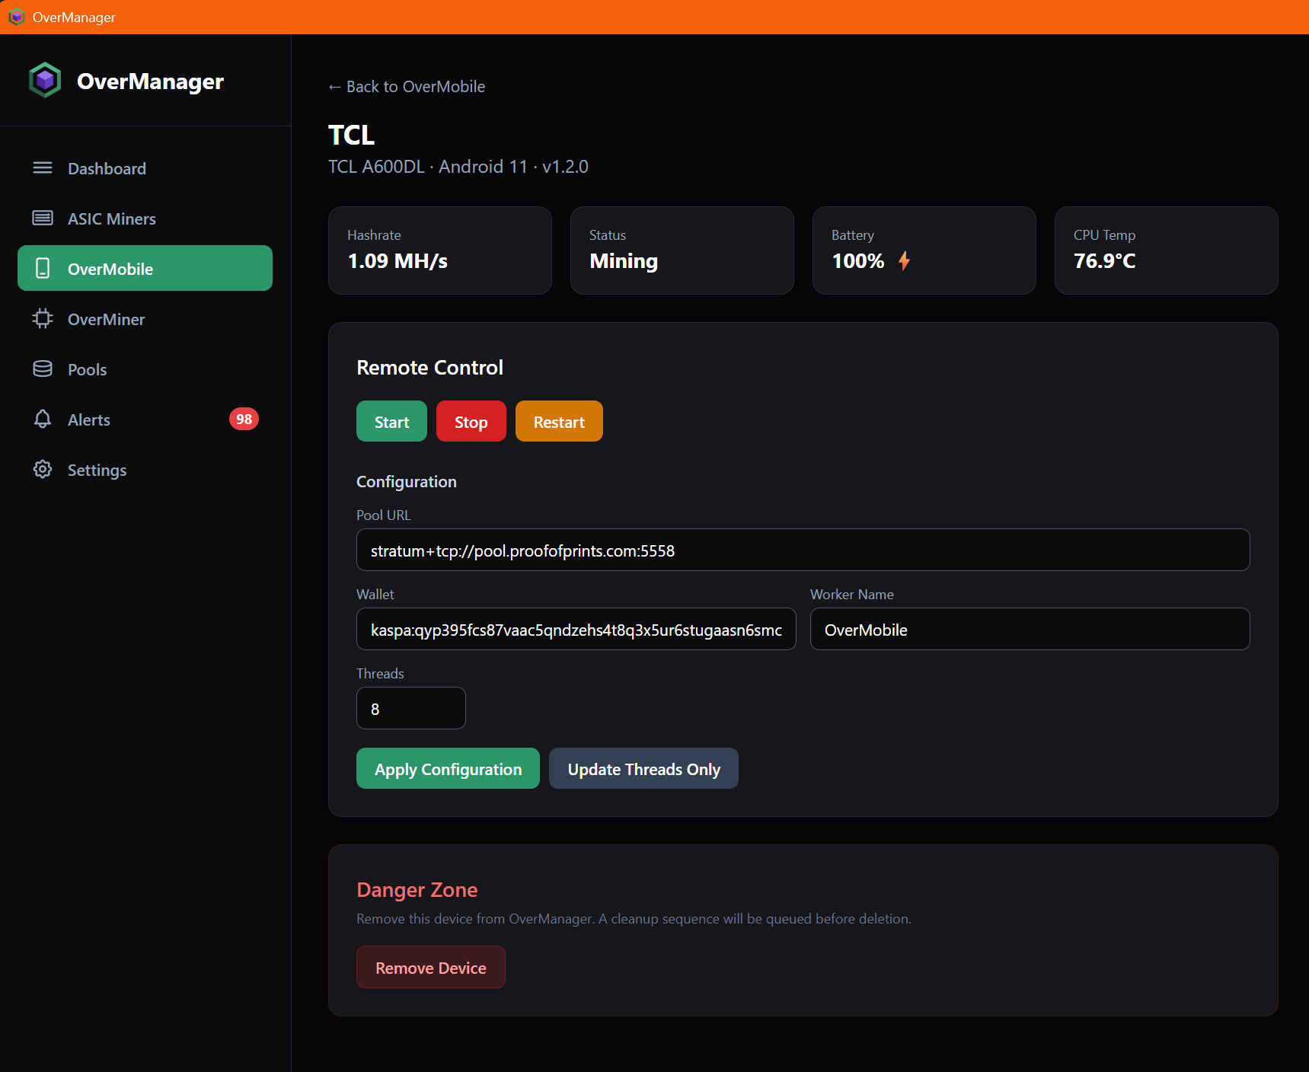1309x1072 pixels.
Task: Click the Alerts bell icon
Action: point(43,419)
